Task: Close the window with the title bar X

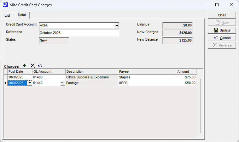Action: tap(231, 5)
